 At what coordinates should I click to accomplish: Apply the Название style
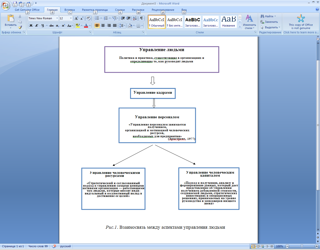pyautogui.click(x=228, y=22)
